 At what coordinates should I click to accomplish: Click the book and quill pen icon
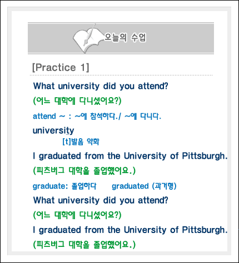[x=87, y=38]
